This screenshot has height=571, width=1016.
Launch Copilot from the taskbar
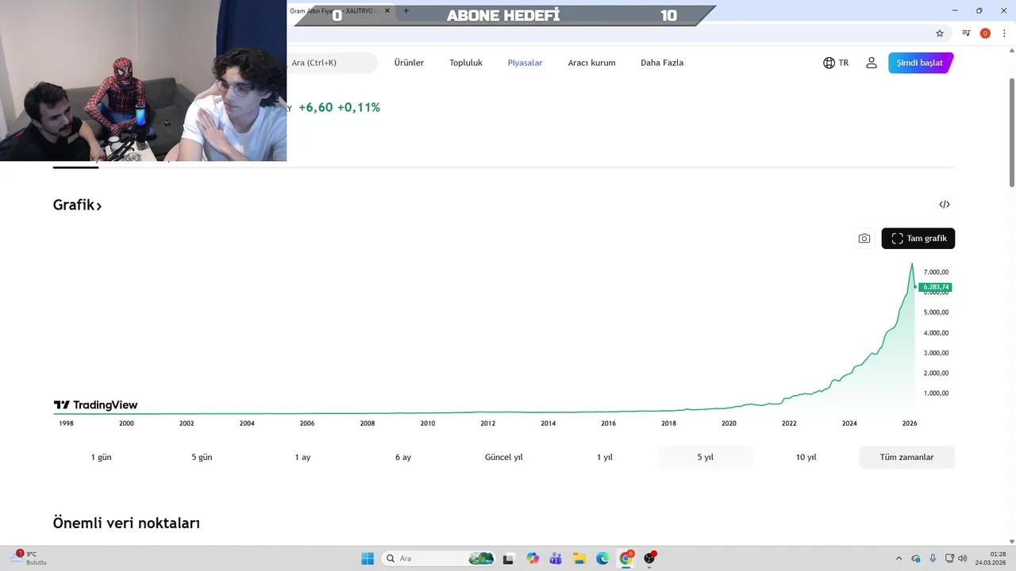(x=533, y=558)
